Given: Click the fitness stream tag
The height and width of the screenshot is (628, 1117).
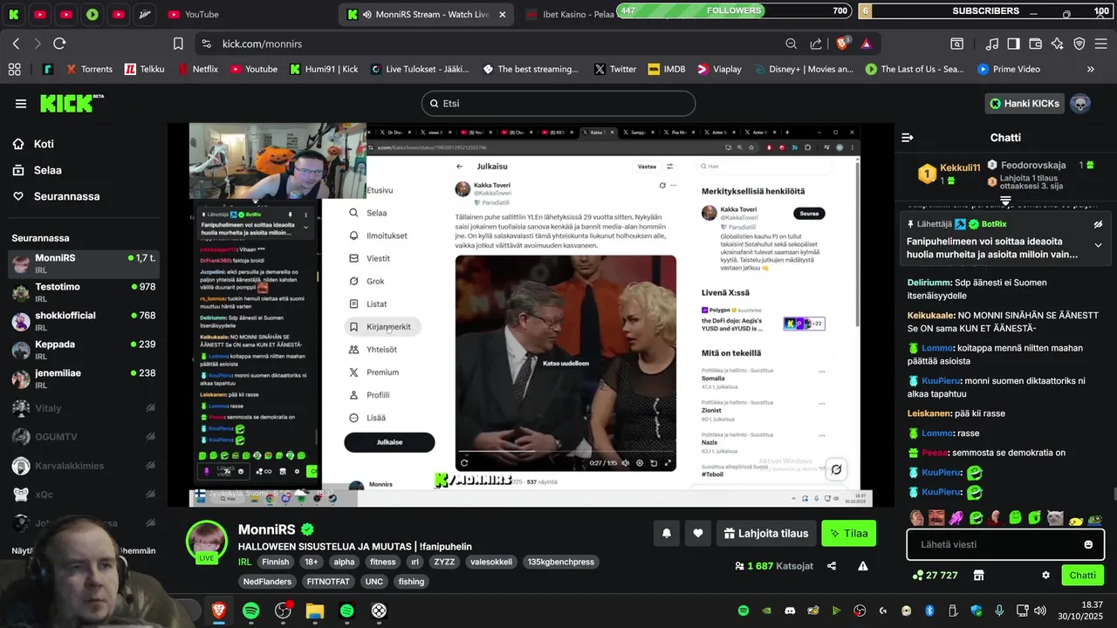Looking at the screenshot, I should pos(382,562).
